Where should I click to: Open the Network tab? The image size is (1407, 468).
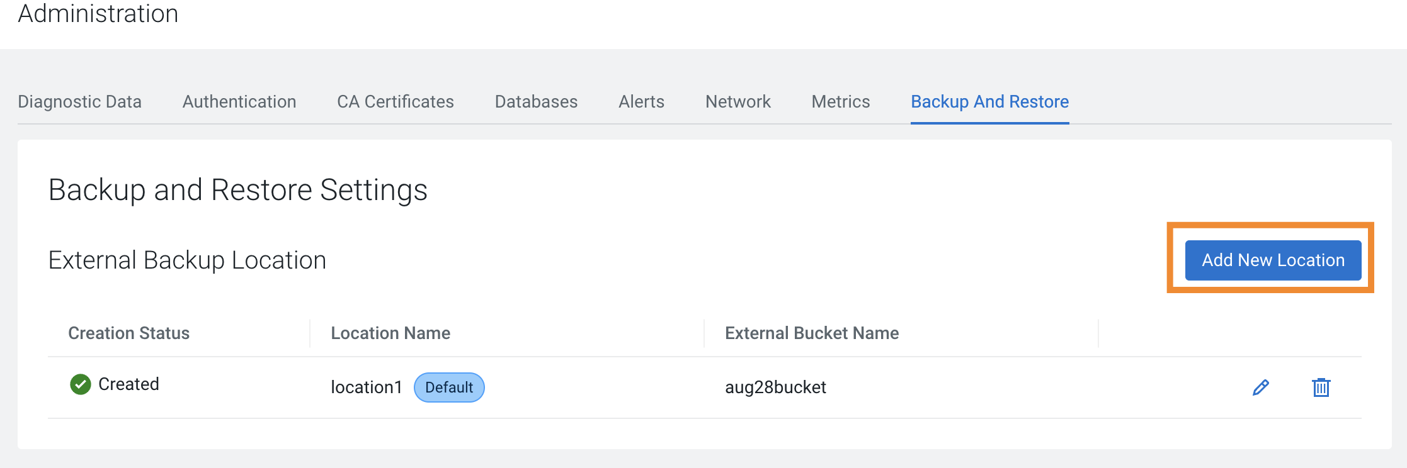tap(738, 101)
